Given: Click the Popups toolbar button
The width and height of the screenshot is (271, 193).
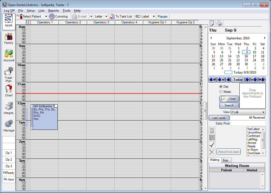Looking at the screenshot, I should pyautogui.click(x=162, y=16).
